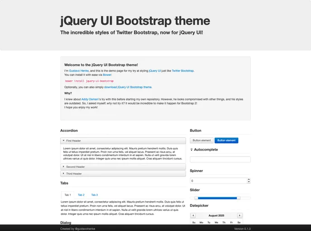The image size is (311, 231).
Task: Click the Spinner section heading
Action: [196, 171]
